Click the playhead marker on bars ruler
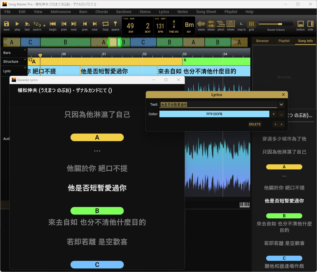Screen dimensions: 317x272 click(40, 55)
